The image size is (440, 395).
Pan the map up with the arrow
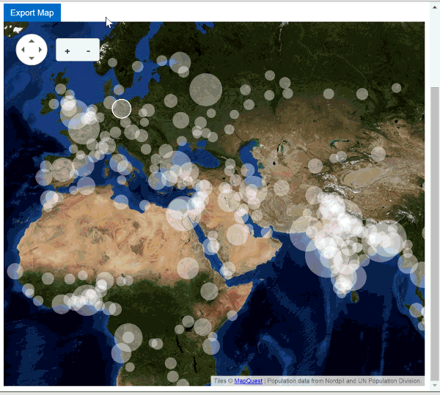pos(32,41)
